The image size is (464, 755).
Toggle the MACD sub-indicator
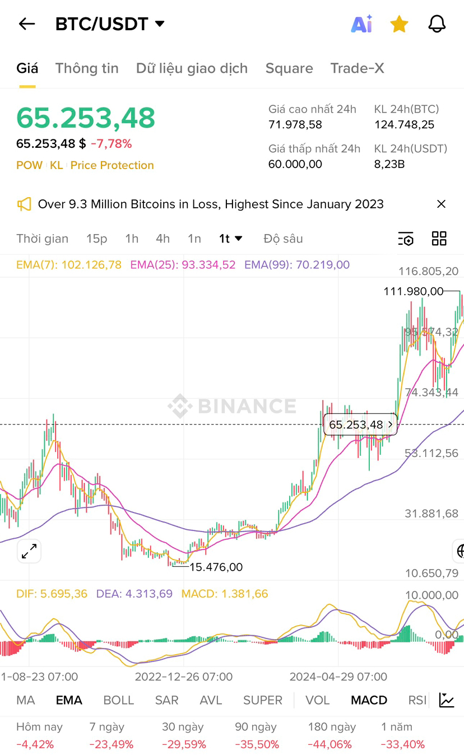[x=369, y=700]
